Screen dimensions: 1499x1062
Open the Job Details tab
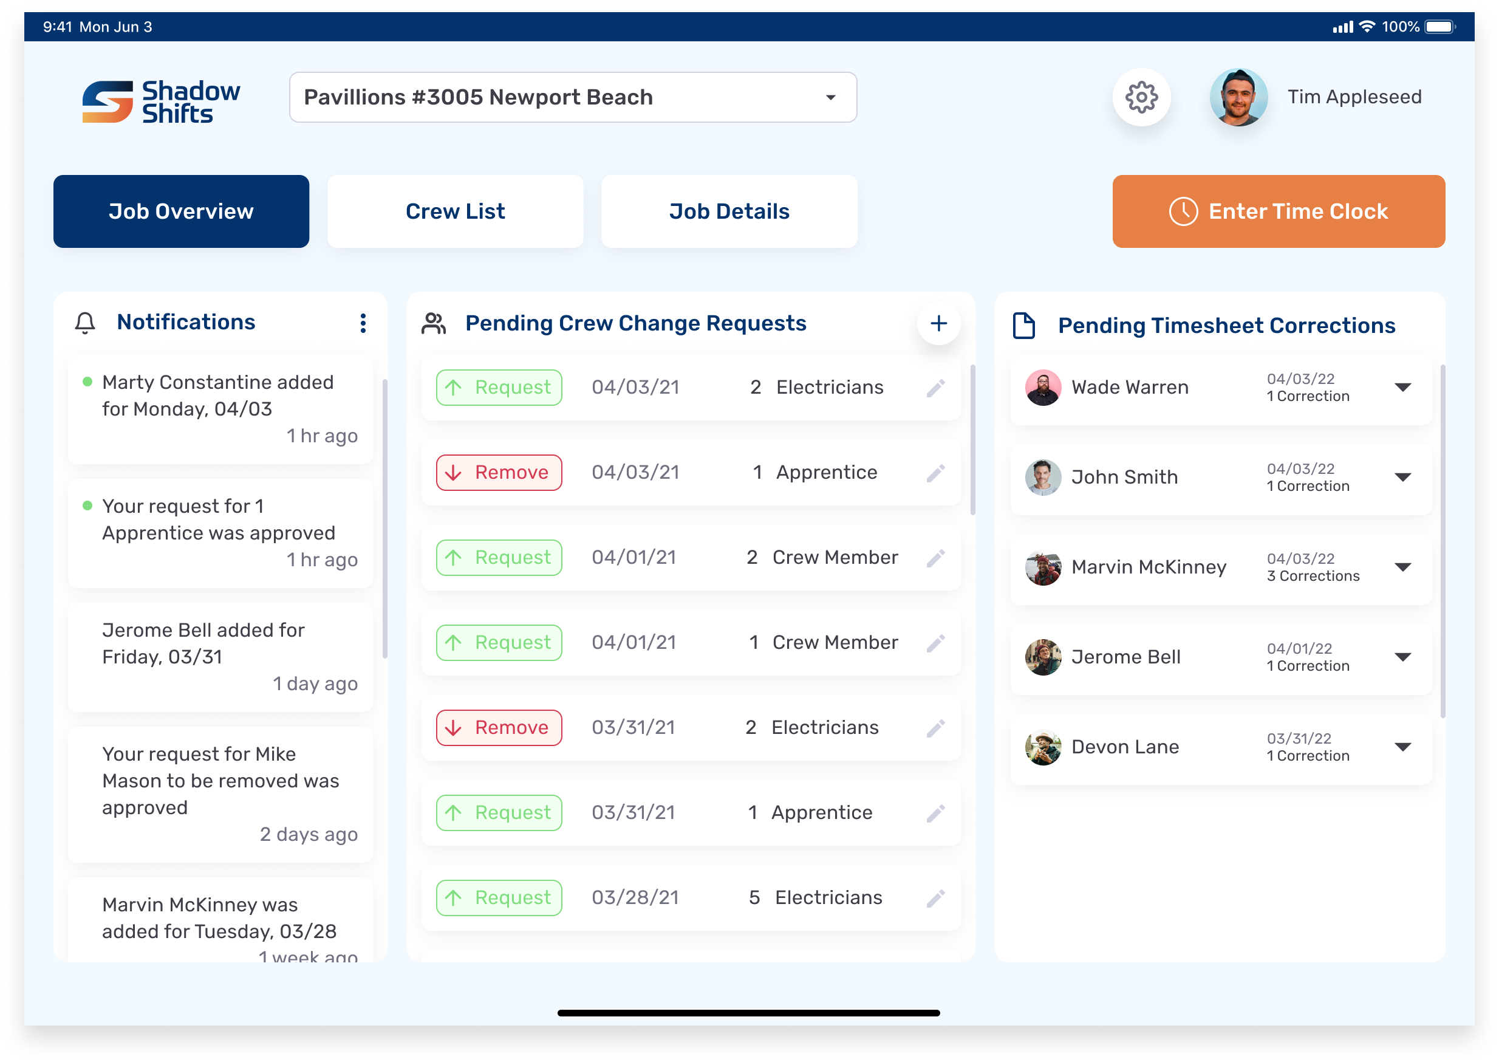pyautogui.click(x=729, y=211)
